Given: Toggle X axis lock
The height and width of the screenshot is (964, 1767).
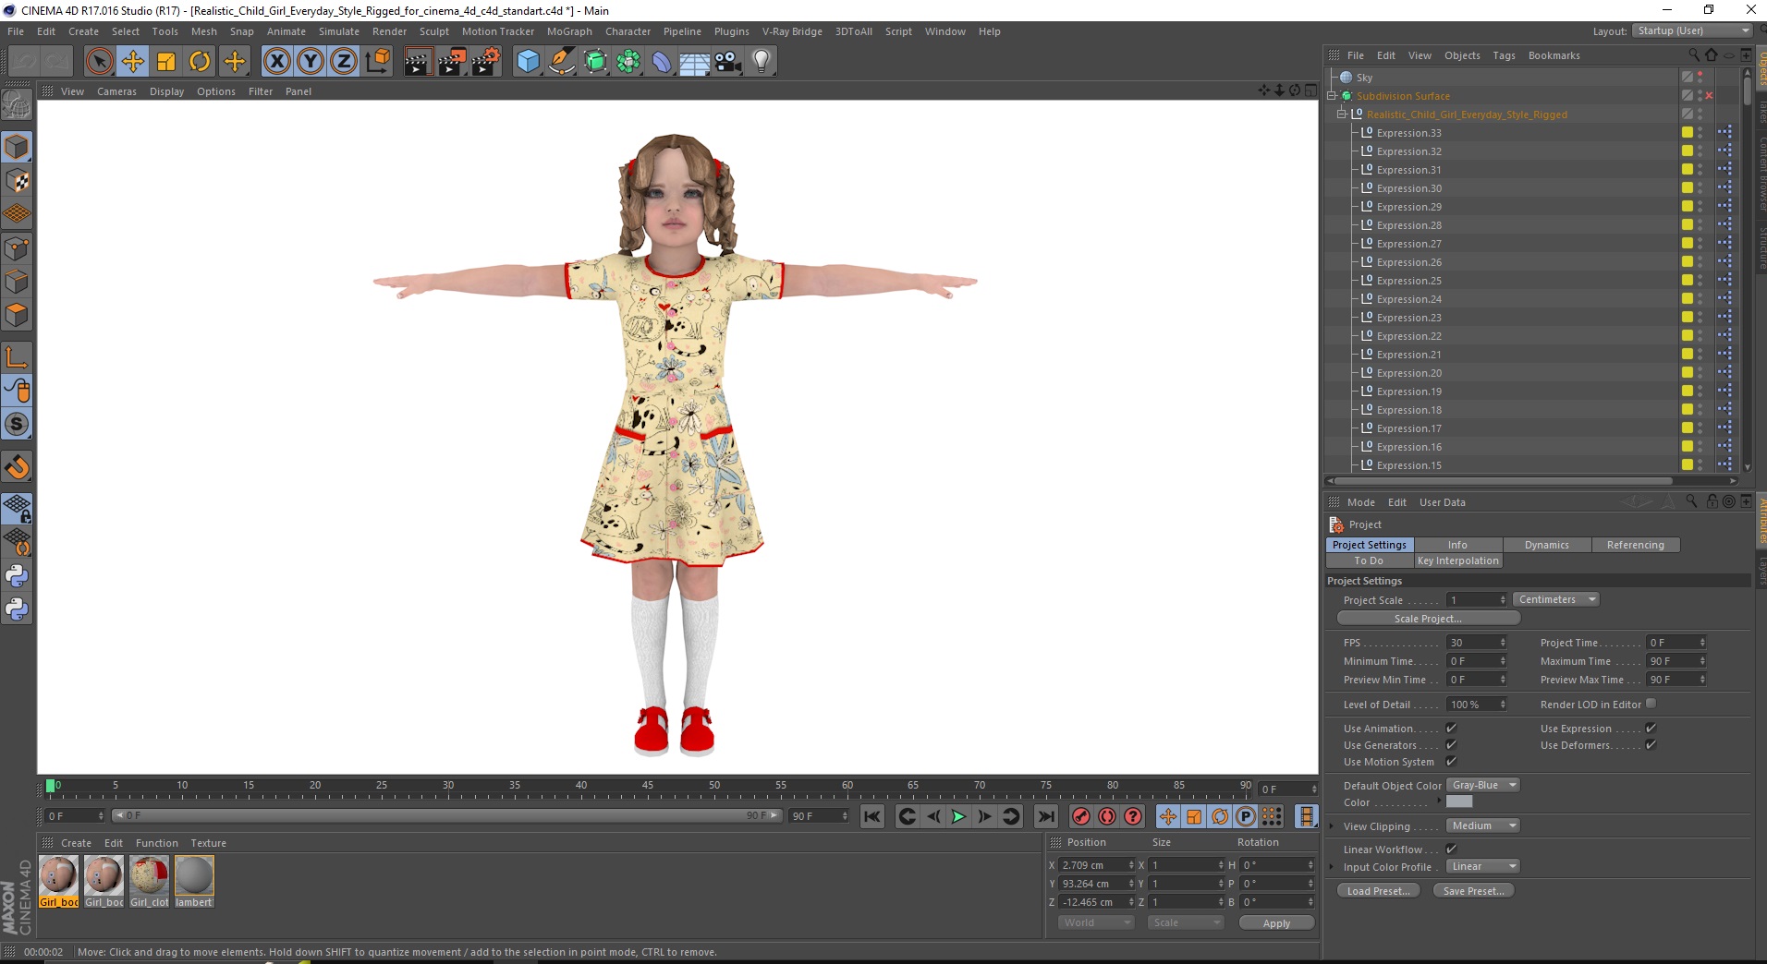Looking at the screenshot, I should coord(276,62).
